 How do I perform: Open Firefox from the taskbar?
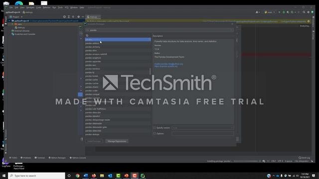click(x=94, y=176)
